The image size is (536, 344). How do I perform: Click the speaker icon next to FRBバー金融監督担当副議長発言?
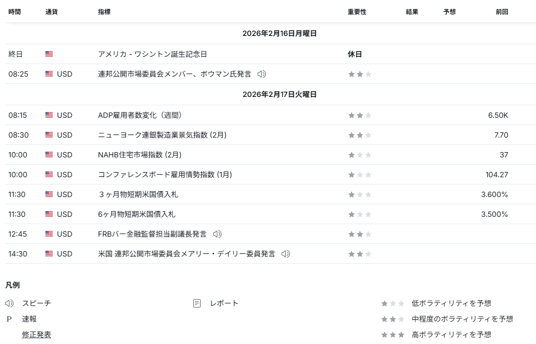point(217,234)
